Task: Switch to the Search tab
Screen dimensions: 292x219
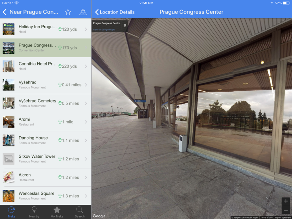Action: pyautogui.click(x=80, y=212)
